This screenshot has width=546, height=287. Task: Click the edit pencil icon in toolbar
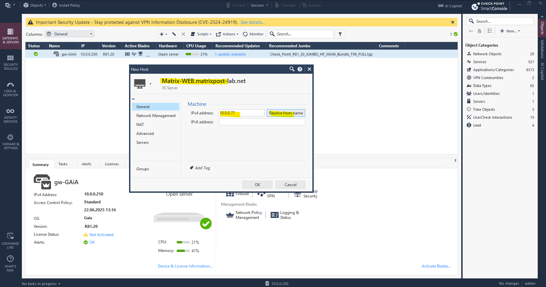click(x=174, y=34)
